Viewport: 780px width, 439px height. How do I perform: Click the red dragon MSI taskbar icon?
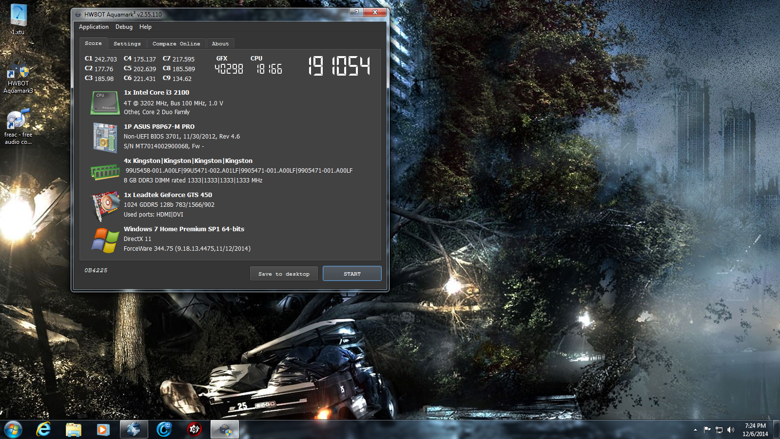[194, 429]
